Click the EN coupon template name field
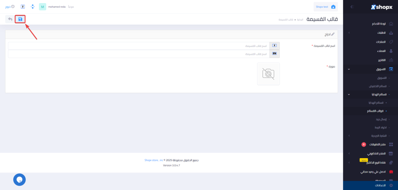The width and height of the screenshot is (398, 190). pyautogui.click(x=144, y=54)
